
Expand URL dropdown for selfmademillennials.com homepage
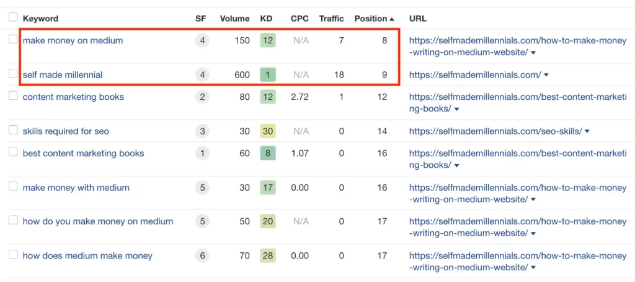pos(546,76)
